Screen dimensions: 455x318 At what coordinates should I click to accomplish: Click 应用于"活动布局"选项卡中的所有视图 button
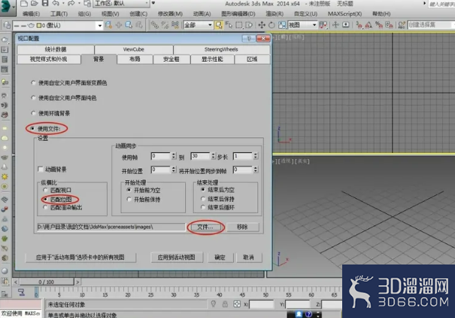[x=80, y=257]
